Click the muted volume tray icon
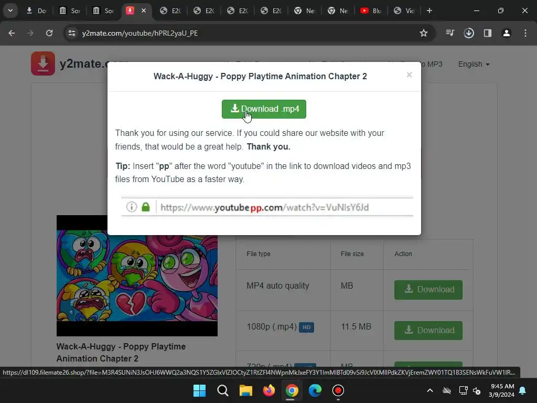Image resolution: width=537 pixels, height=403 pixels. pos(477,390)
